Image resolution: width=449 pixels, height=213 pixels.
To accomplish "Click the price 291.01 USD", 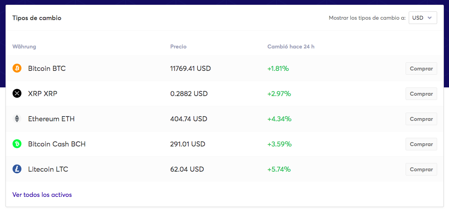I will coord(188,144).
